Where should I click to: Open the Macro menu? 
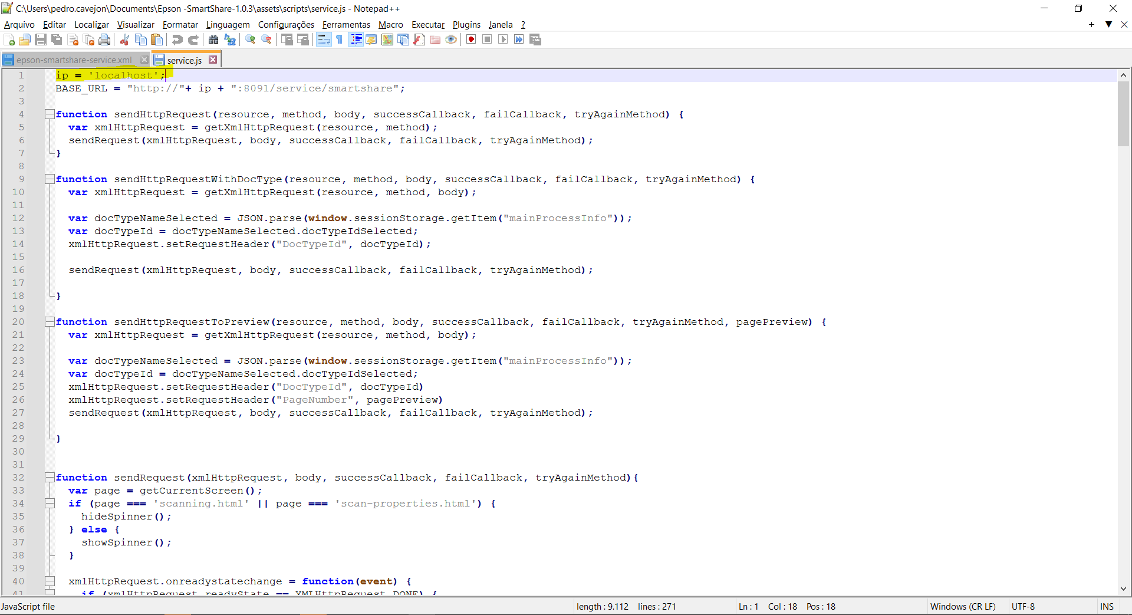point(391,25)
